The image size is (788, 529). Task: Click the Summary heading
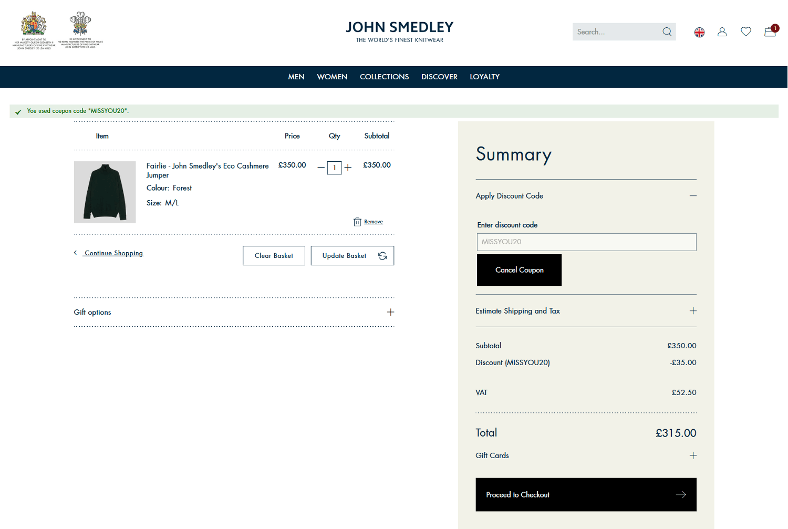click(514, 154)
